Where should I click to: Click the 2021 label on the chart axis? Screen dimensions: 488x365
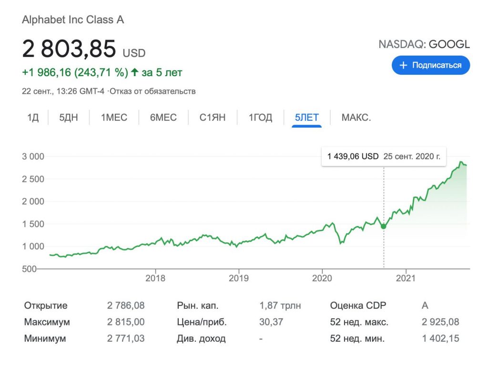point(406,278)
